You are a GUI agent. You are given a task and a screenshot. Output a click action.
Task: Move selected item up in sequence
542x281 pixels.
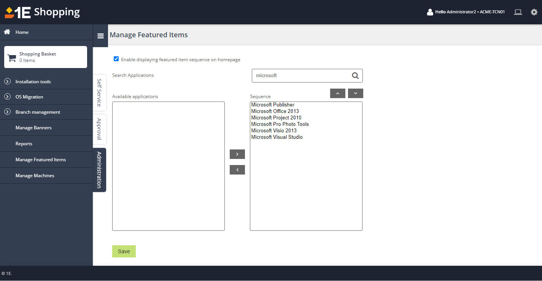[x=337, y=94]
